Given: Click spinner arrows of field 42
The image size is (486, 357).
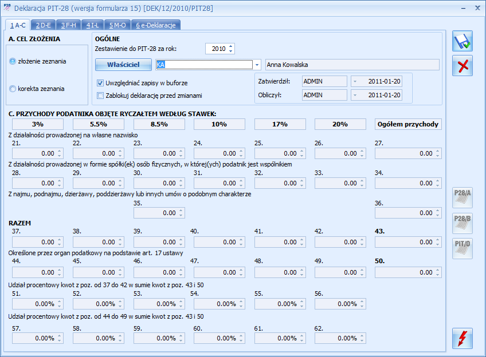Looking at the screenshot, I should [x=362, y=242].
